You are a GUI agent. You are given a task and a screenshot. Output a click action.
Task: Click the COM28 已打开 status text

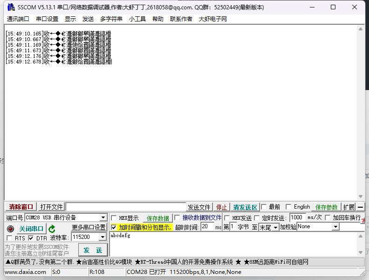pos(184,272)
